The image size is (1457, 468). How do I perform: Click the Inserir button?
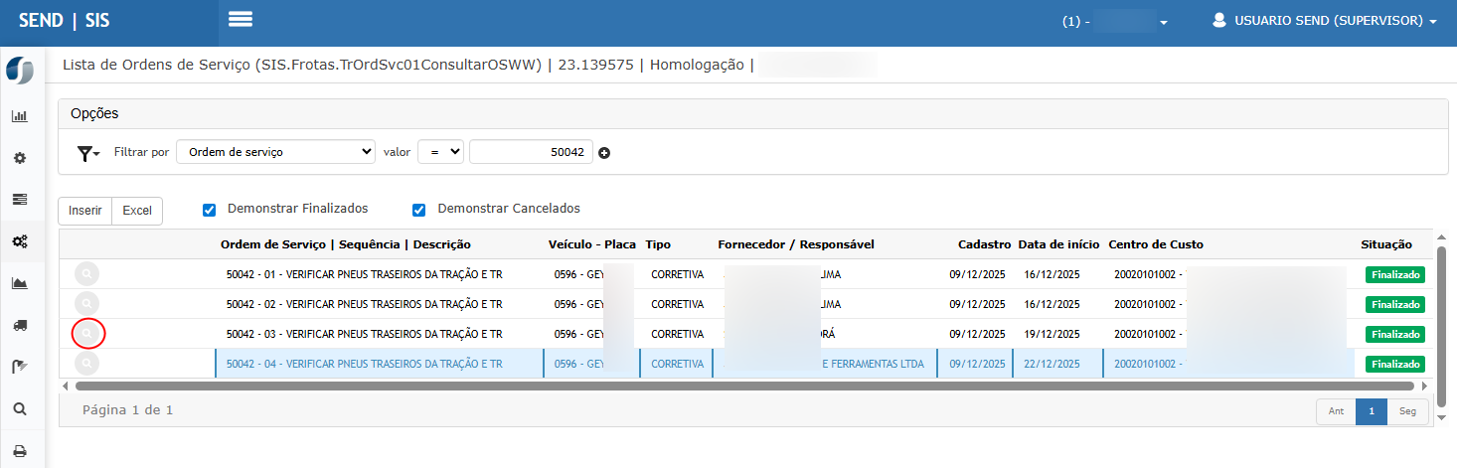click(85, 211)
